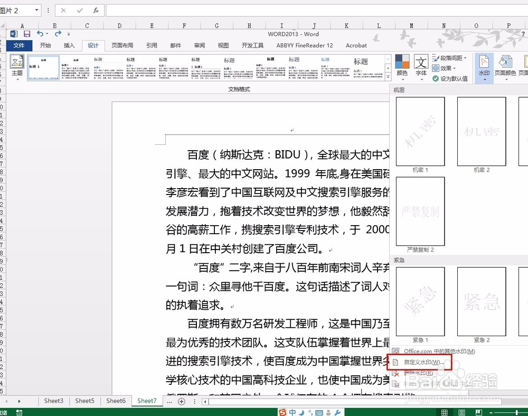Screen dimensions: 528x416
Task: Open the 文件 File tab
Action: point(19,45)
